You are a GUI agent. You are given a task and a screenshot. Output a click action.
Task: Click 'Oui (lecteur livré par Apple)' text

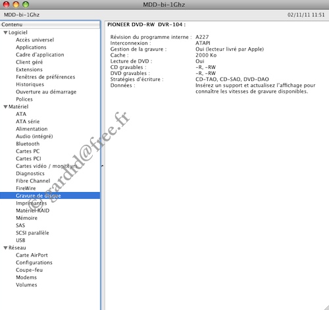[x=230, y=49]
